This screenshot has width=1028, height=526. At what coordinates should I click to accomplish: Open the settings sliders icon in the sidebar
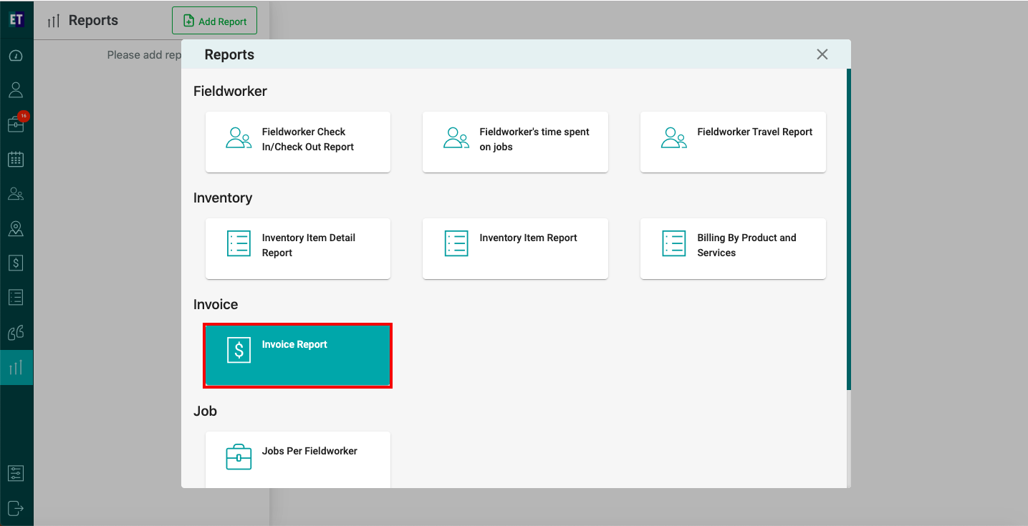tap(16, 473)
